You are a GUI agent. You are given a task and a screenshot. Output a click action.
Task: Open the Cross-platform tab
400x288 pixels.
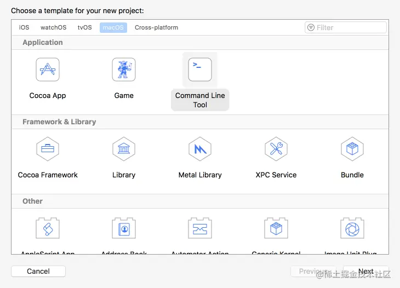(x=156, y=27)
